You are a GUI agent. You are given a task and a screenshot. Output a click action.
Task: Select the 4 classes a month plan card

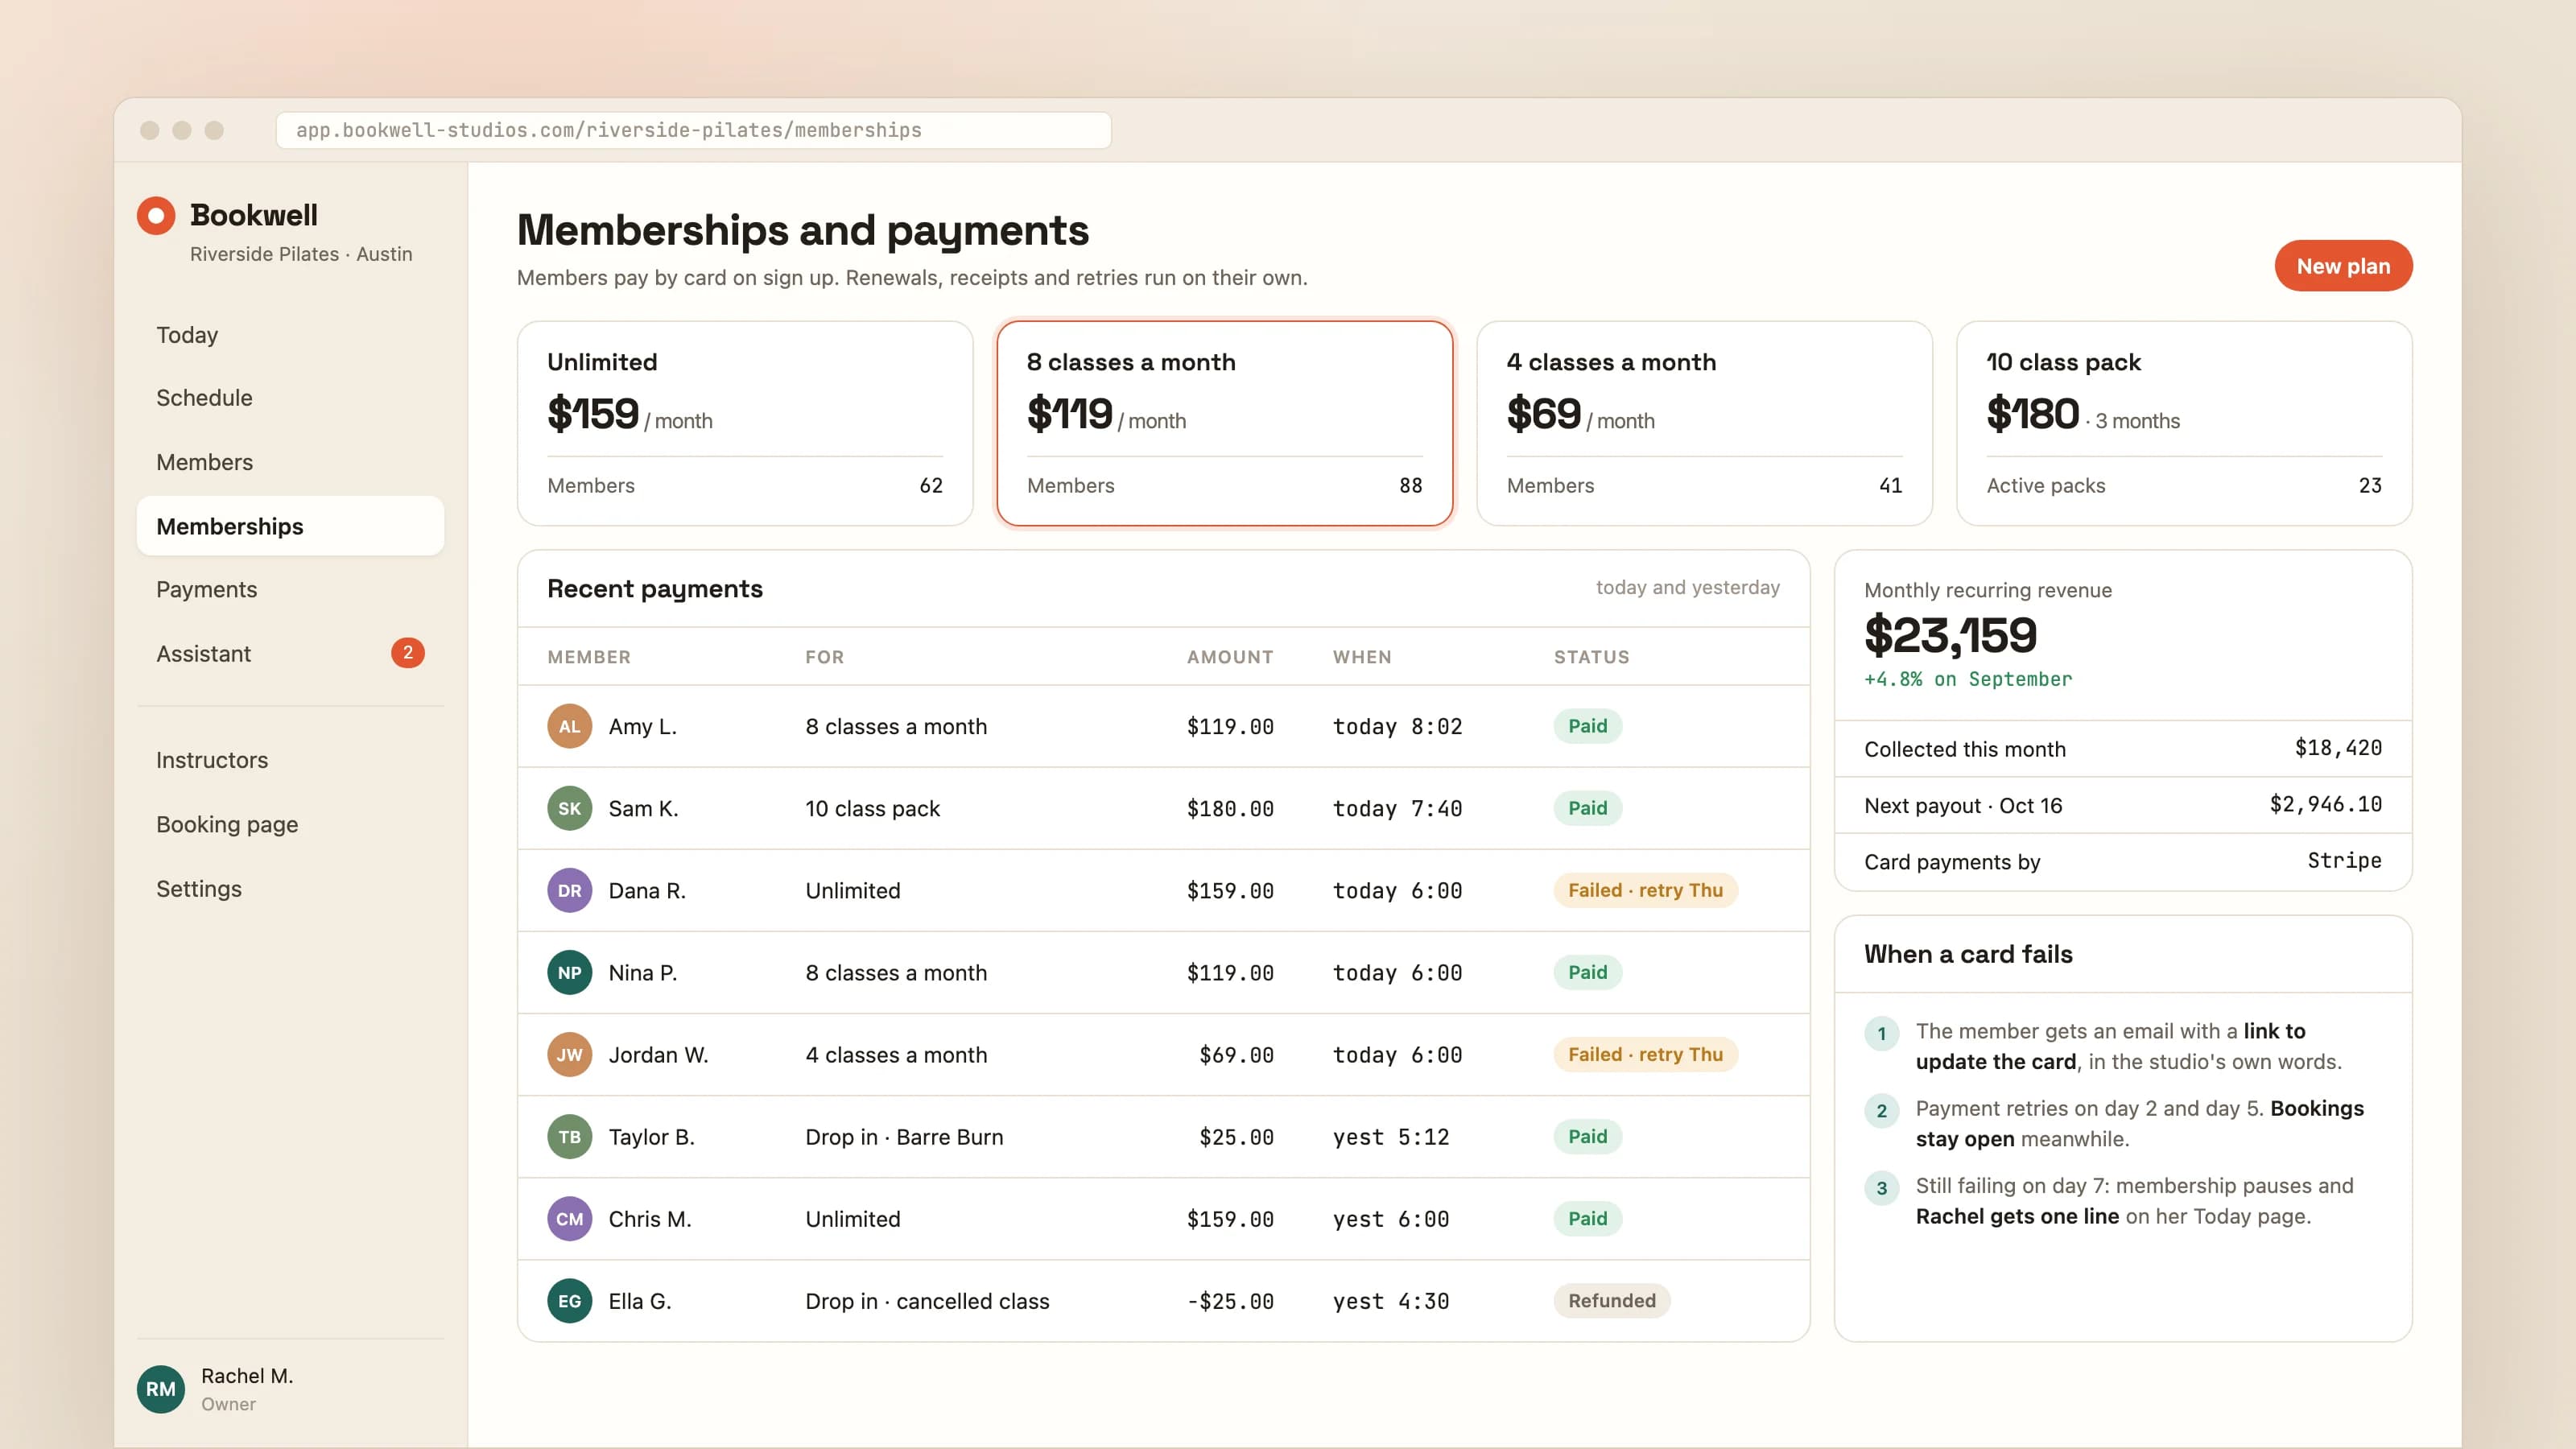click(1704, 423)
